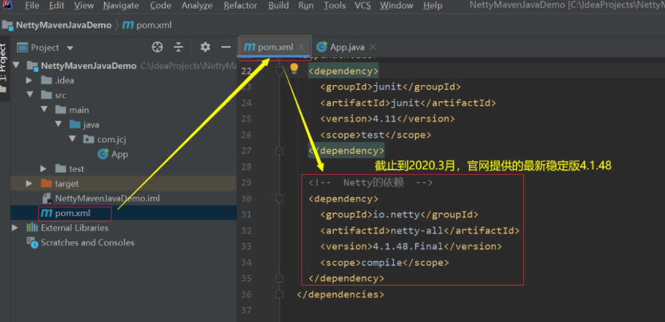Click the yellow intention light bulb icon
This screenshot has width=665, height=322.
click(x=294, y=68)
